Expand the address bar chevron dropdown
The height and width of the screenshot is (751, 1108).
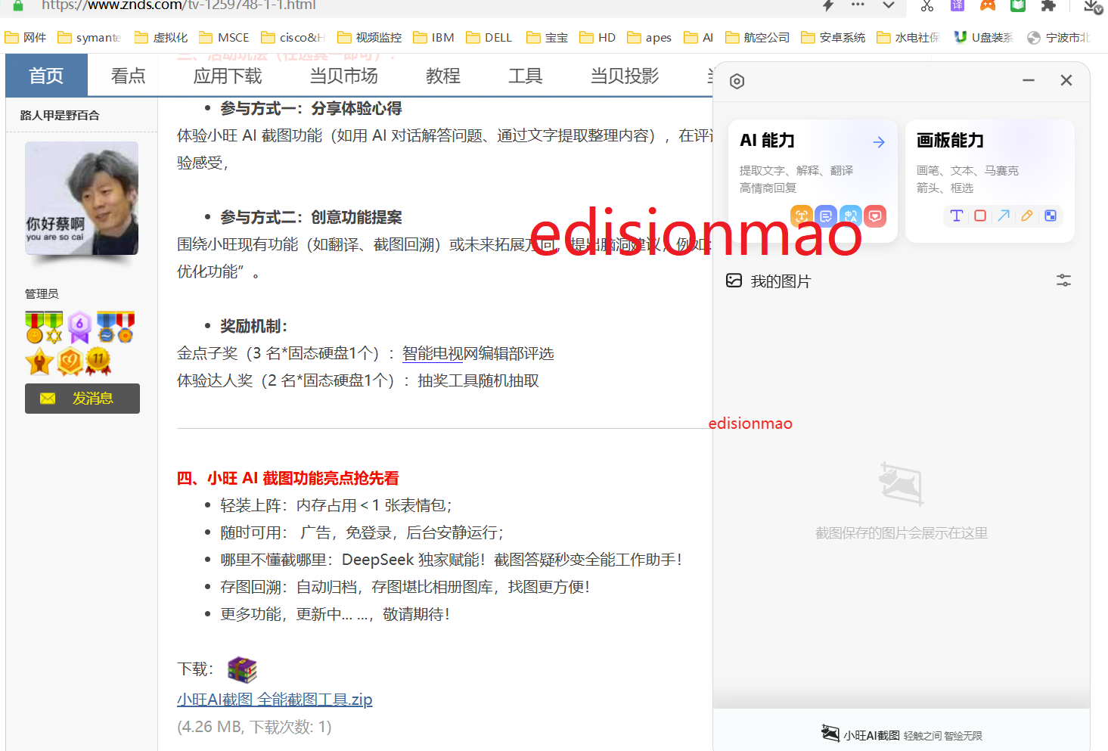(x=889, y=5)
